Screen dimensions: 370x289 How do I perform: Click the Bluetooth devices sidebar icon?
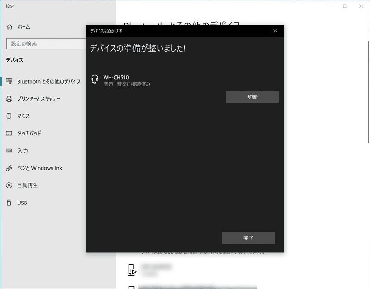pos(9,81)
